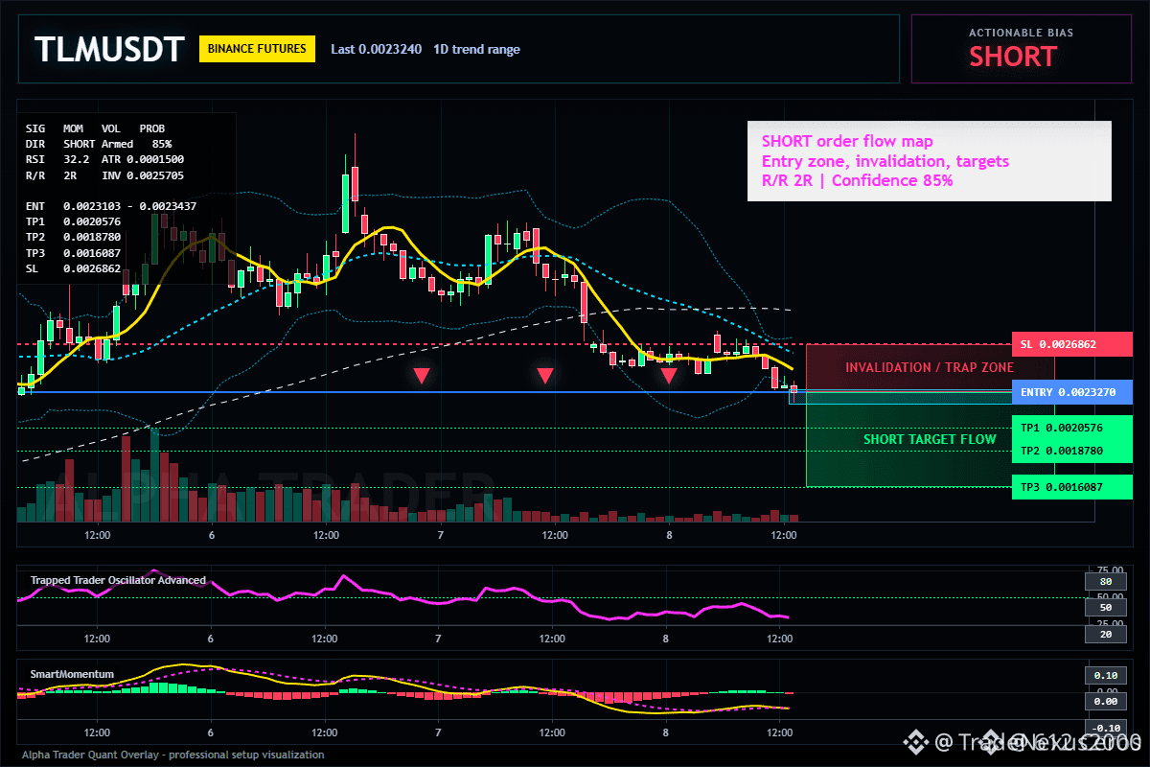1150x767 pixels.
Task: Click the 1D trend range label
Action: click(476, 49)
